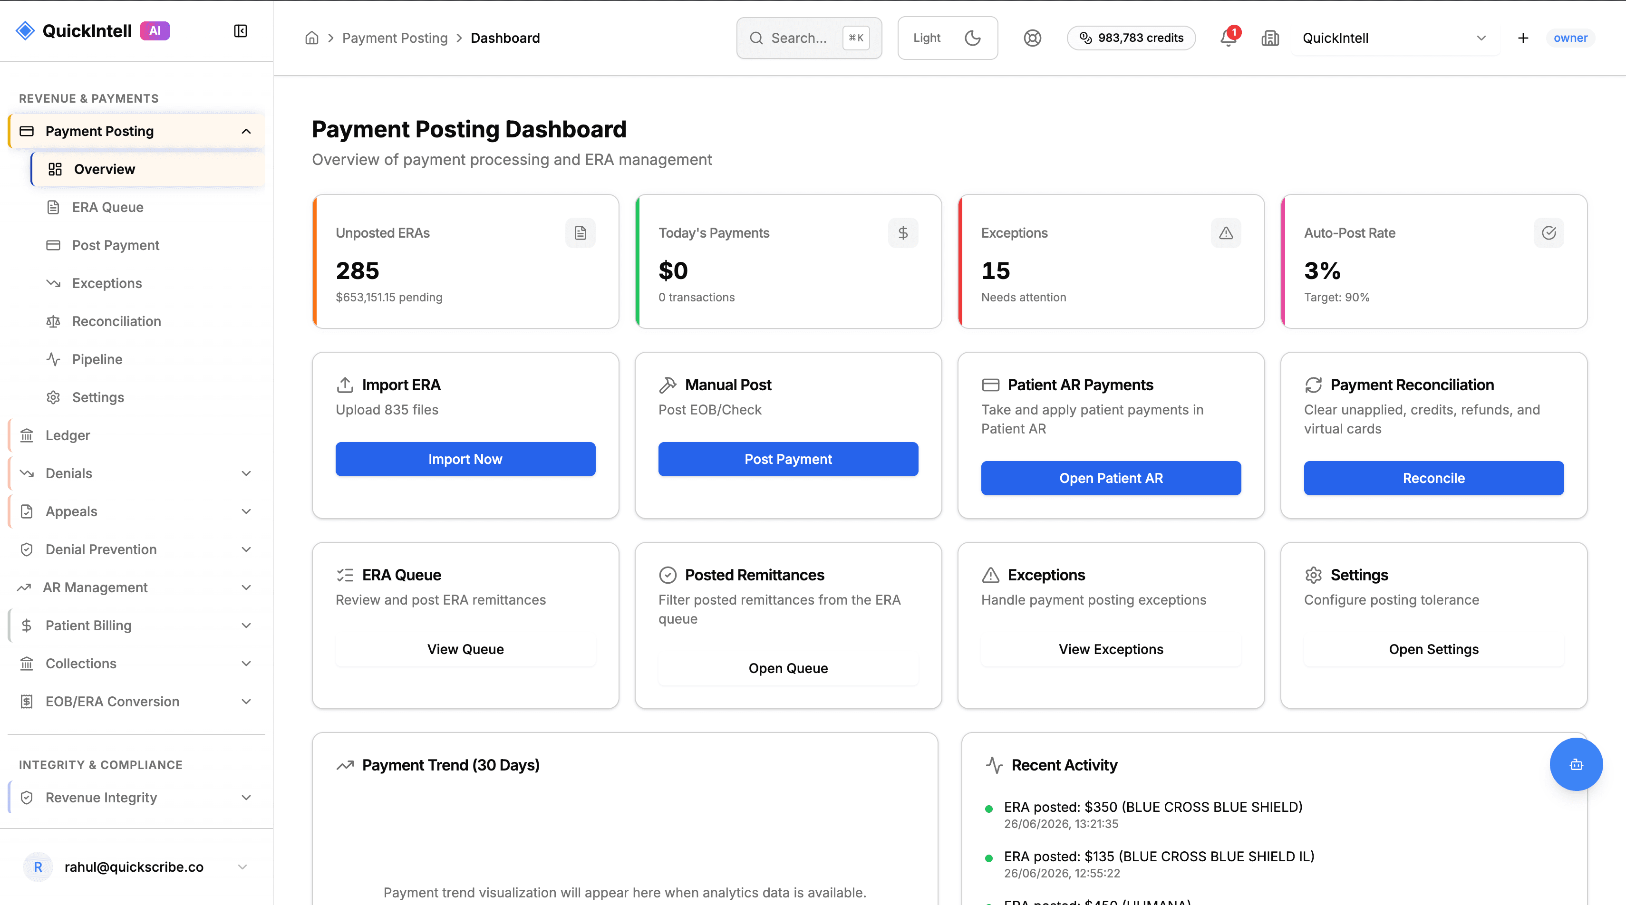Click the Open Settings button
This screenshot has height=905, width=1626.
1433,649
